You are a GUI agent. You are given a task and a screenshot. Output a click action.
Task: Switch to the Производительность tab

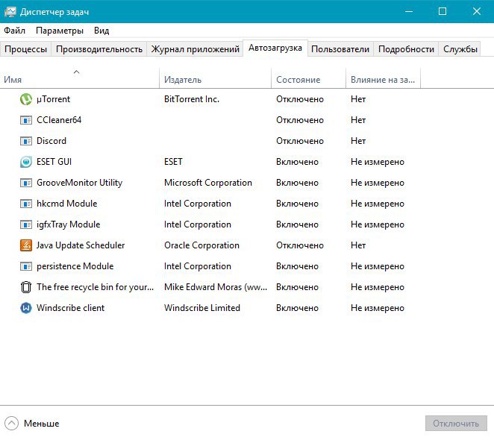point(99,49)
